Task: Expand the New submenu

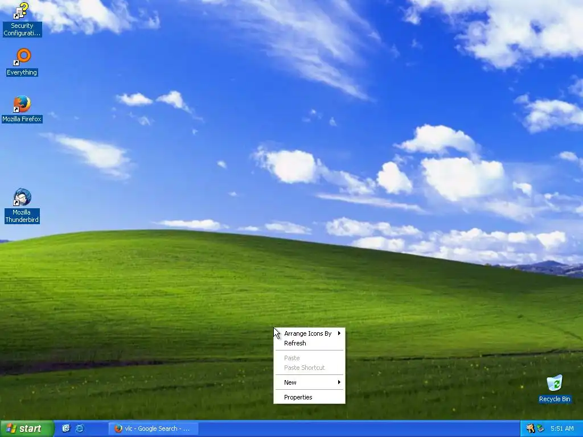Action: pos(309,382)
